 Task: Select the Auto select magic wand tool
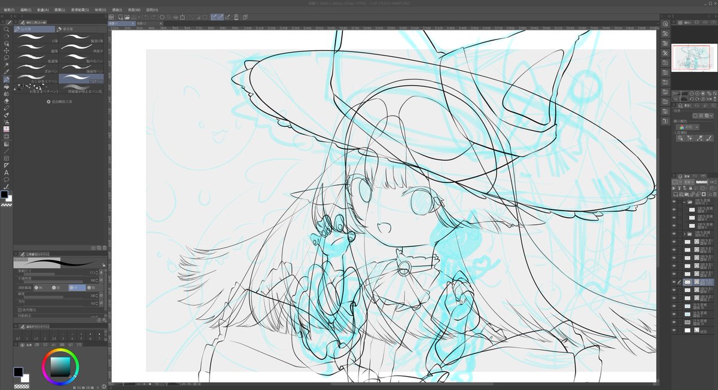(x=6, y=64)
